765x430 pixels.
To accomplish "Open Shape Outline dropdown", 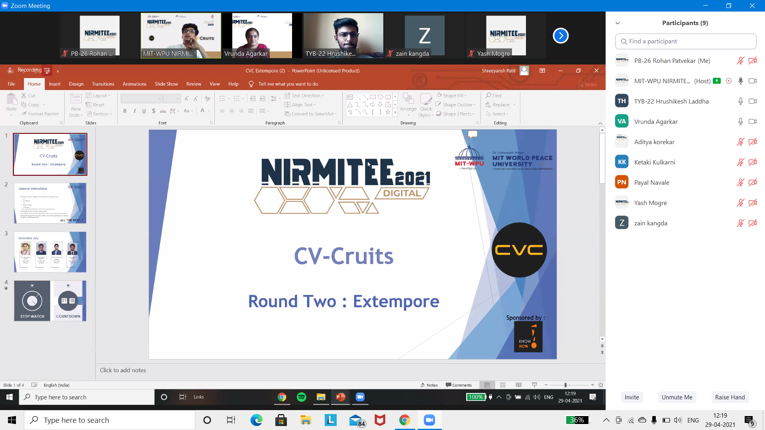I will pos(456,105).
